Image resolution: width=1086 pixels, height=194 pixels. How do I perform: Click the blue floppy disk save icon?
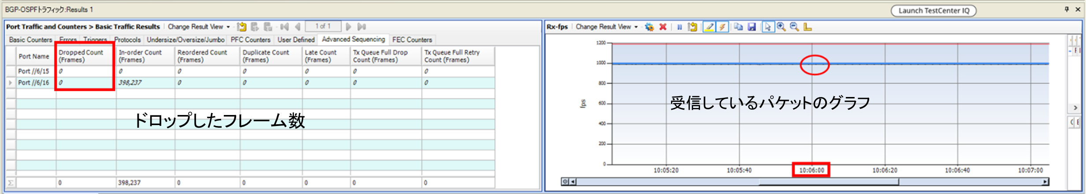pos(752,27)
